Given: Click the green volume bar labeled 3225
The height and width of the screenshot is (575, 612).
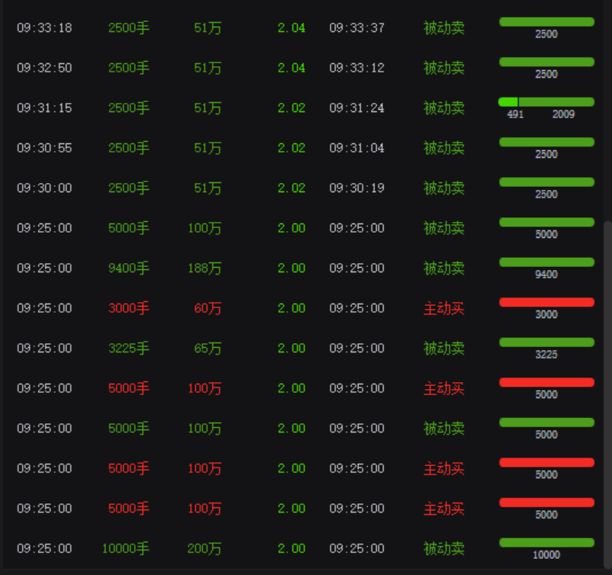Looking at the screenshot, I should [546, 342].
